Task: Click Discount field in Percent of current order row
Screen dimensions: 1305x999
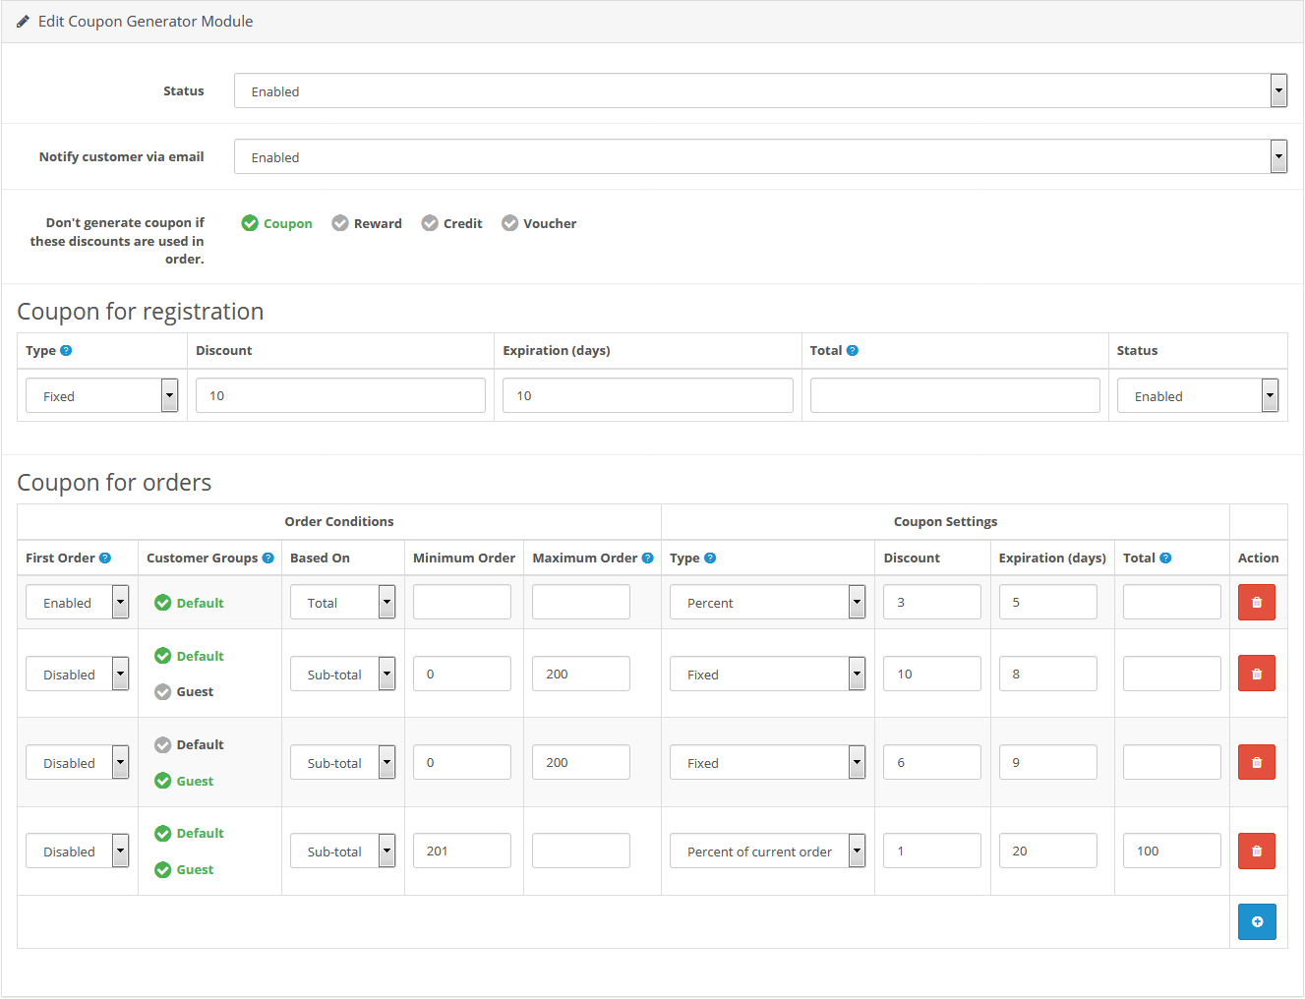Action: pyautogui.click(x=931, y=851)
